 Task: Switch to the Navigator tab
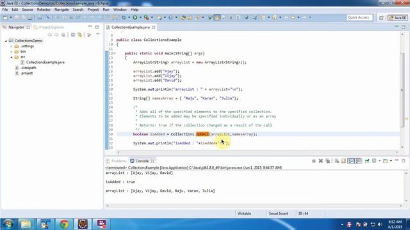click(x=16, y=27)
